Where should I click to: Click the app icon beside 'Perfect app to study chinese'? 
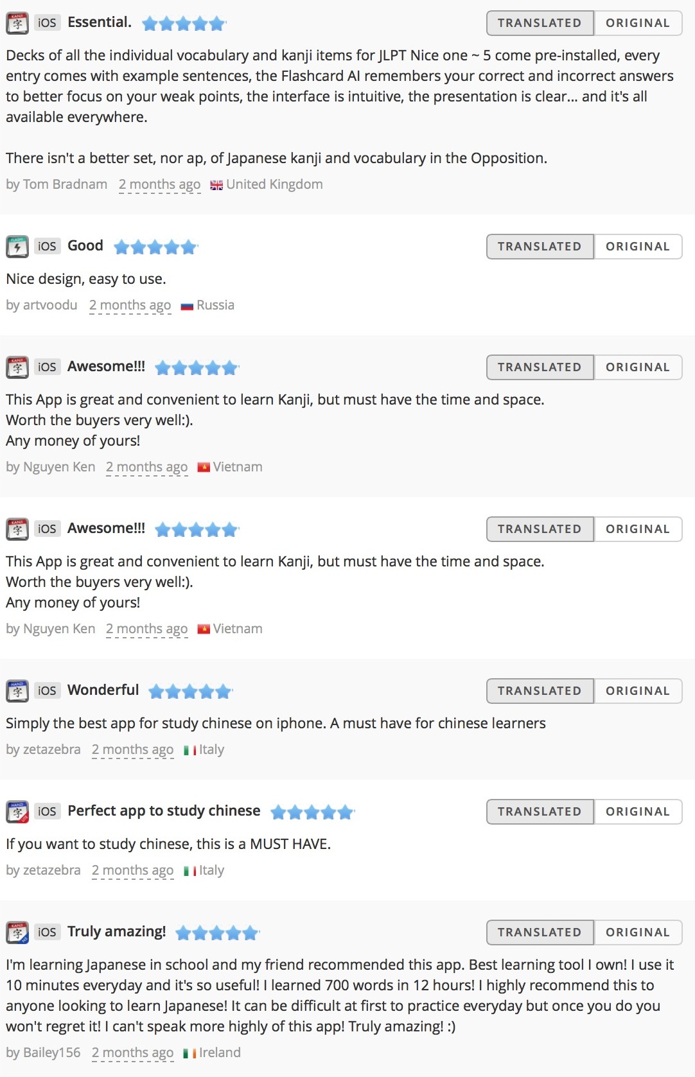17,812
